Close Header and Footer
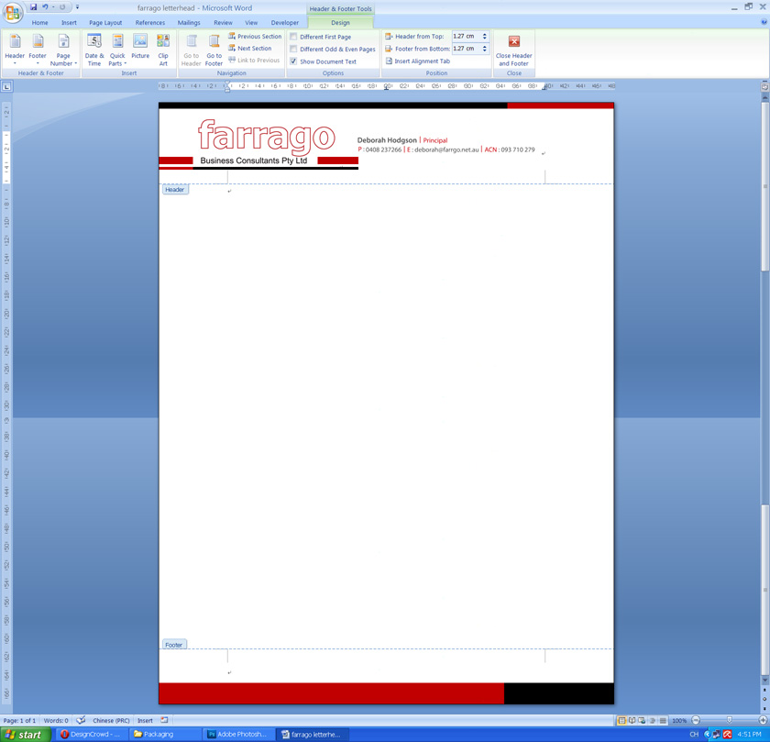The width and height of the screenshot is (770, 742). coord(513,50)
